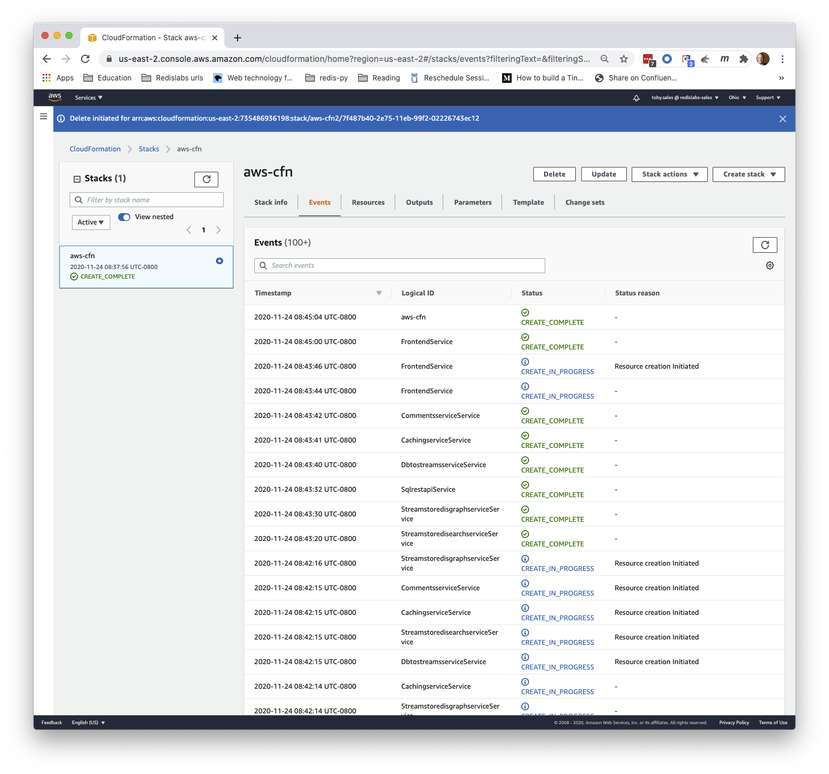This screenshot has width=829, height=774.
Task: Refresh the Stacks list
Action: pos(206,180)
